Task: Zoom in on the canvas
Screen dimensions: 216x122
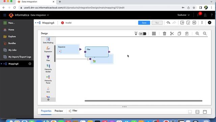Action: 197,34
